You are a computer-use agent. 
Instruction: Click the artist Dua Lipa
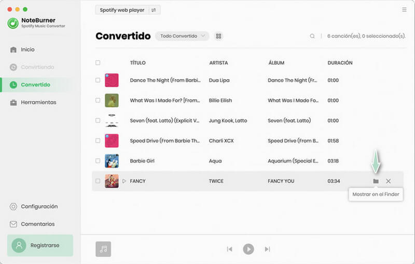coord(219,80)
